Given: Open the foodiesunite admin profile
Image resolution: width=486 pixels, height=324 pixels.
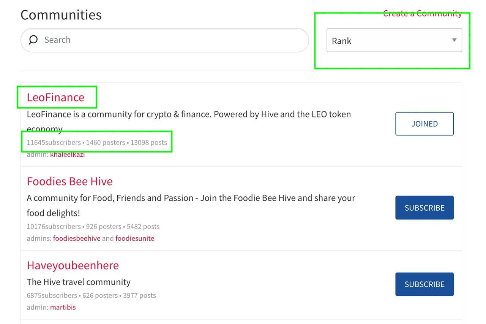Looking at the screenshot, I should [135, 238].
